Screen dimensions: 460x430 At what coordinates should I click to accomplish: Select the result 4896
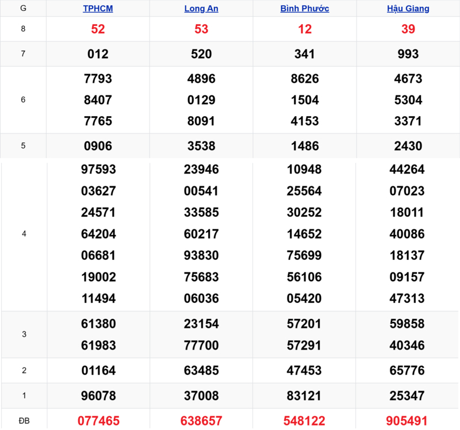point(201,79)
